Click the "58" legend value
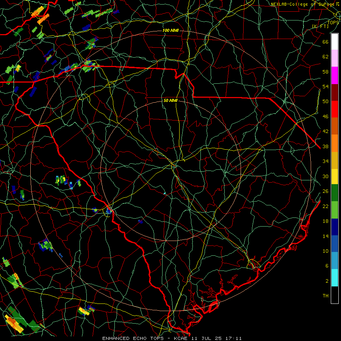Screen dimensions: 341x341 point(325,72)
